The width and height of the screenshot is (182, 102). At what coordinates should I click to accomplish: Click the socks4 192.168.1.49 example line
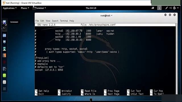[x=63, y=37]
